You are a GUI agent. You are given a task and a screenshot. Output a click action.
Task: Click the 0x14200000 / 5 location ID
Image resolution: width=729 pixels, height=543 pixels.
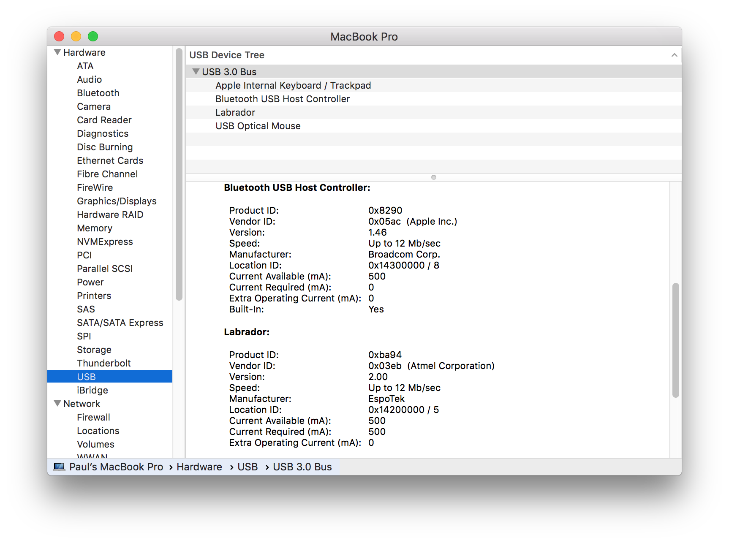click(x=403, y=410)
